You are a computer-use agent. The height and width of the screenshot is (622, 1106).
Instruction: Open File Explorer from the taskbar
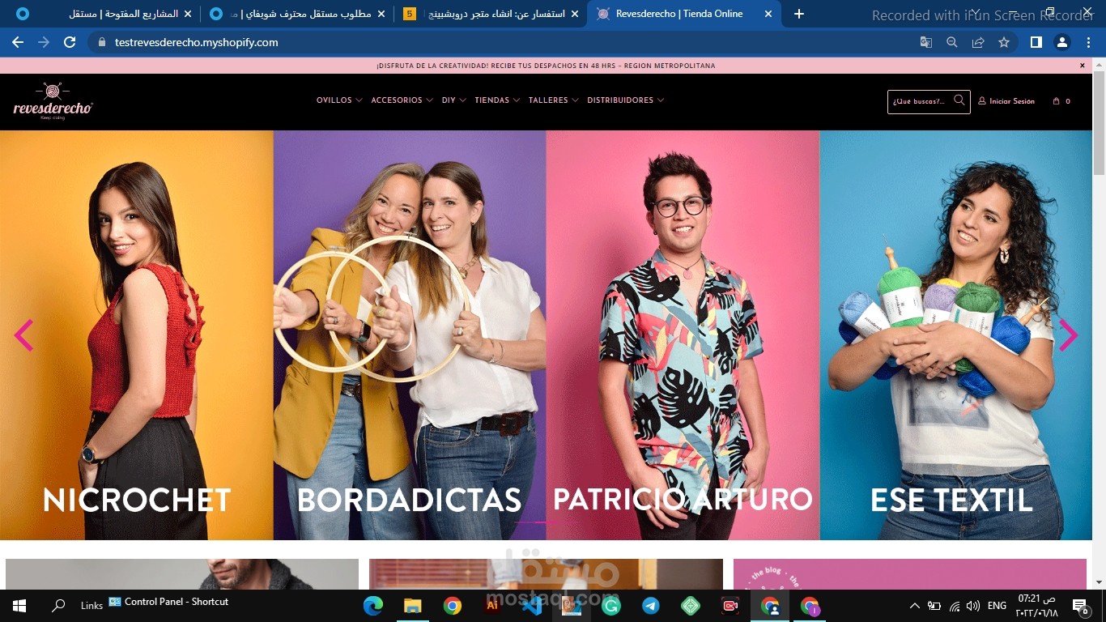(413, 605)
